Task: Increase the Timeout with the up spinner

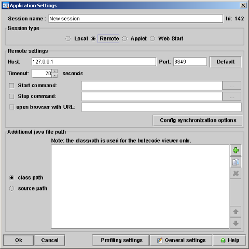Action: click(x=55, y=71)
